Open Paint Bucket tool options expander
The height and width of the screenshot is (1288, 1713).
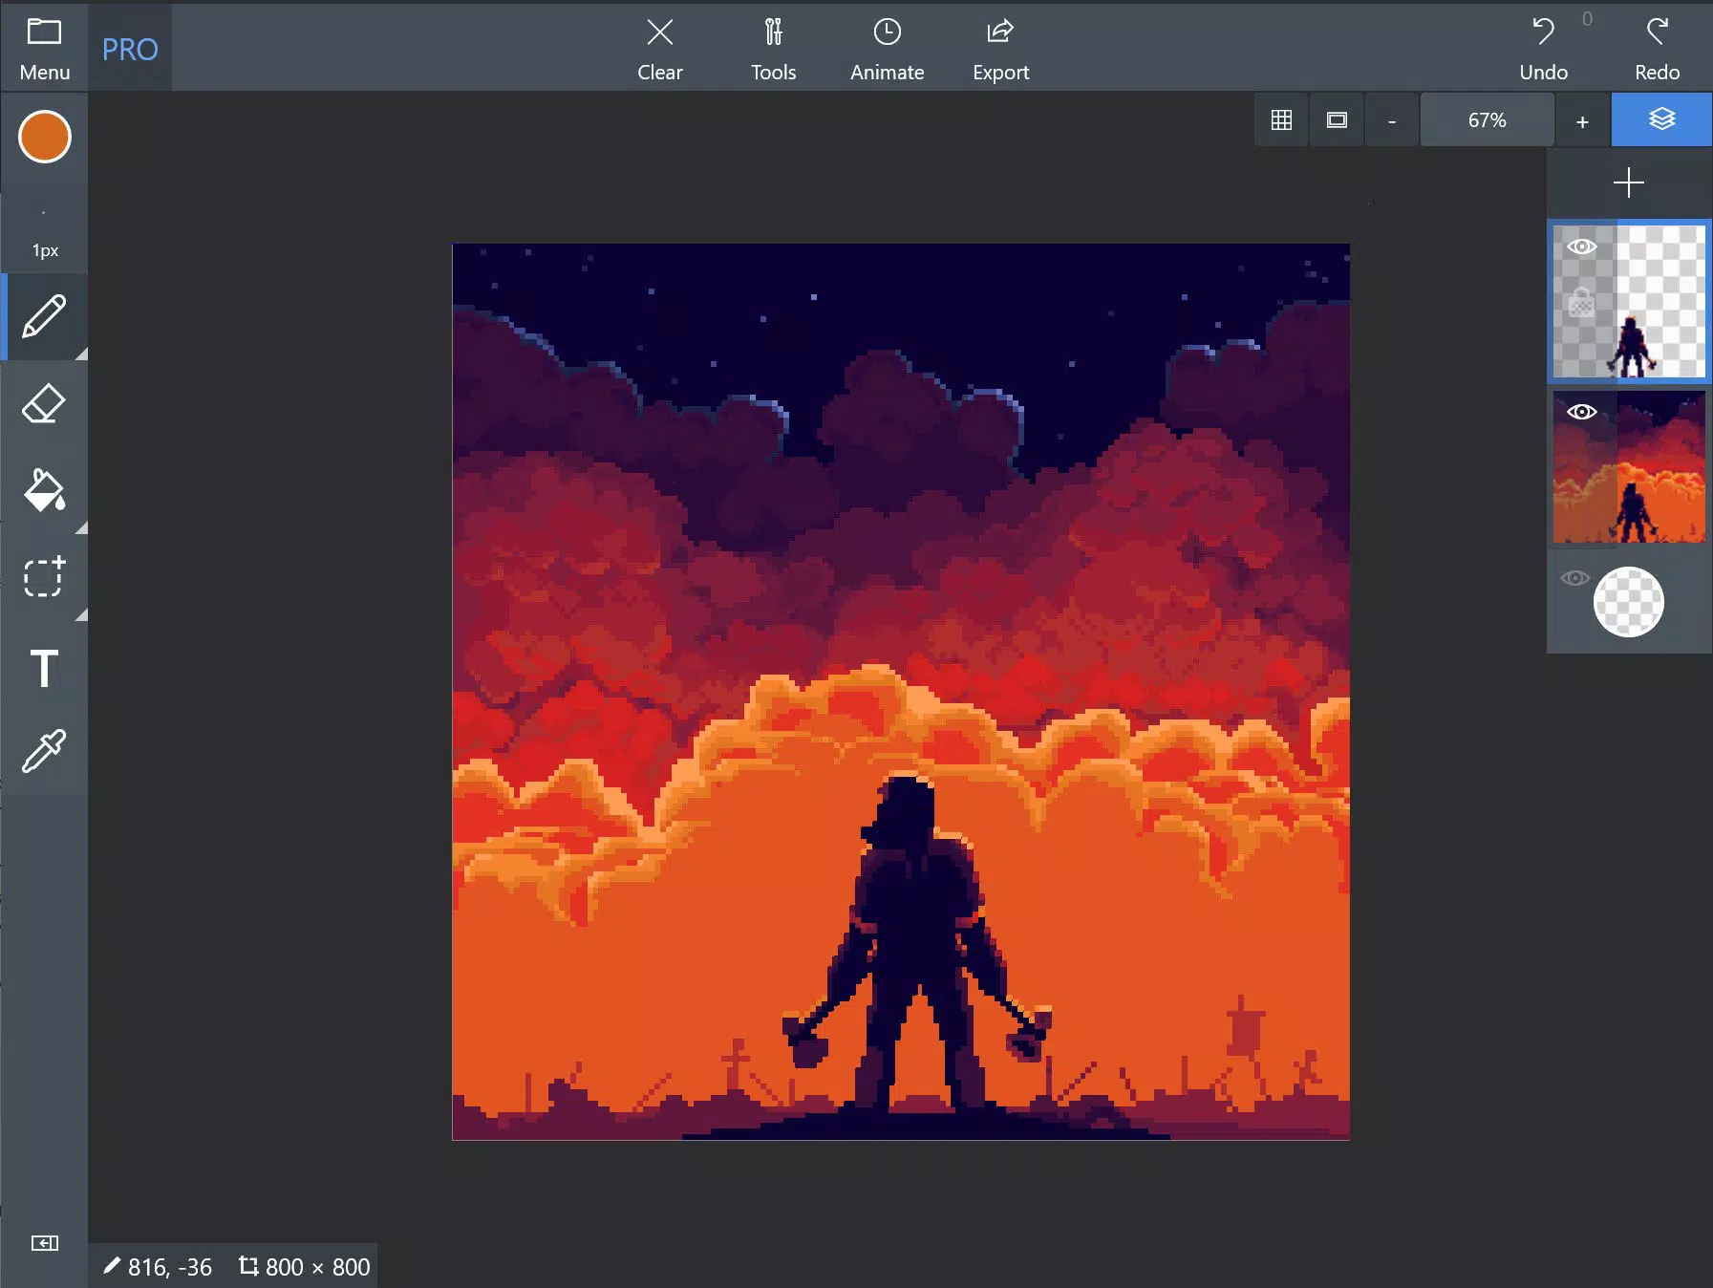tap(81, 528)
